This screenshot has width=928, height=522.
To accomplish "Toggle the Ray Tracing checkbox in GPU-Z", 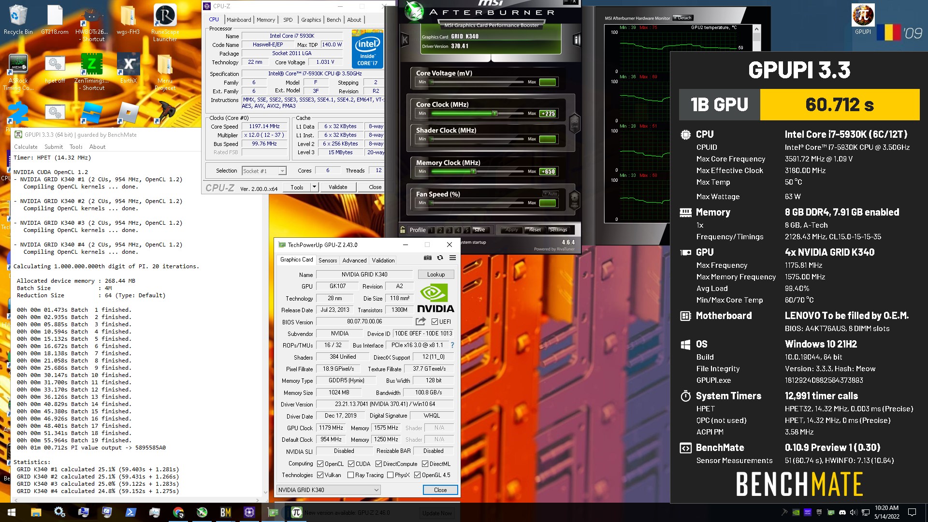I will (x=351, y=475).
